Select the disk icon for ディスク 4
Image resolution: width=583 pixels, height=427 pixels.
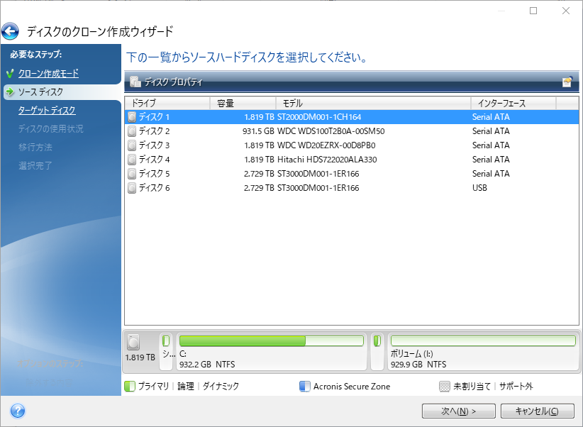pyautogui.click(x=132, y=160)
